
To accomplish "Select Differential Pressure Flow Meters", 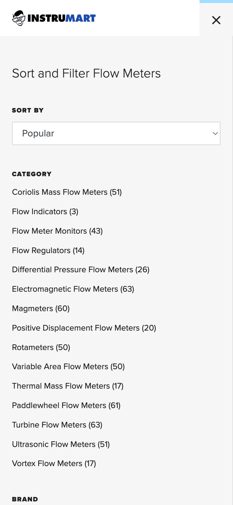I will click(81, 270).
